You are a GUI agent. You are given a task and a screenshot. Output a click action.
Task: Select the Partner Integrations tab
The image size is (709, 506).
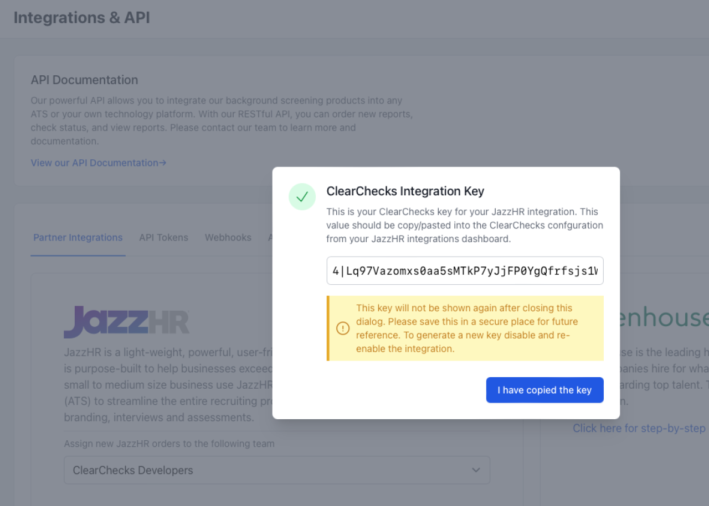pyautogui.click(x=78, y=238)
